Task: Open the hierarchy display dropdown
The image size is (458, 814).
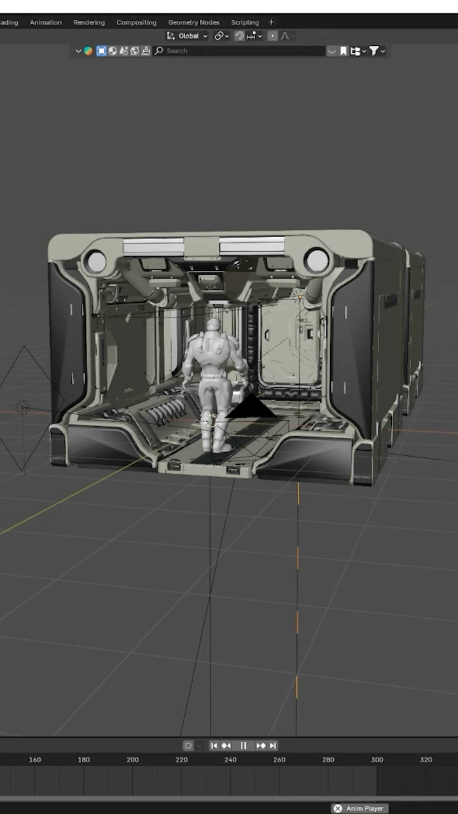Action: coord(358,51)
